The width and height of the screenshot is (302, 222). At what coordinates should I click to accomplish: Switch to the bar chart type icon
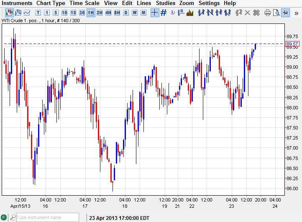click(18, 13)
